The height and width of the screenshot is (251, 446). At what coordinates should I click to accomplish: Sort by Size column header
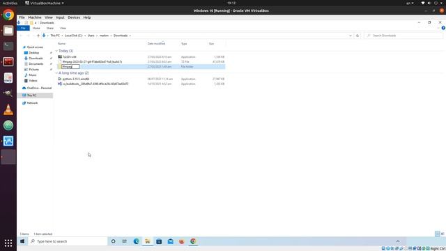point(211,43)
